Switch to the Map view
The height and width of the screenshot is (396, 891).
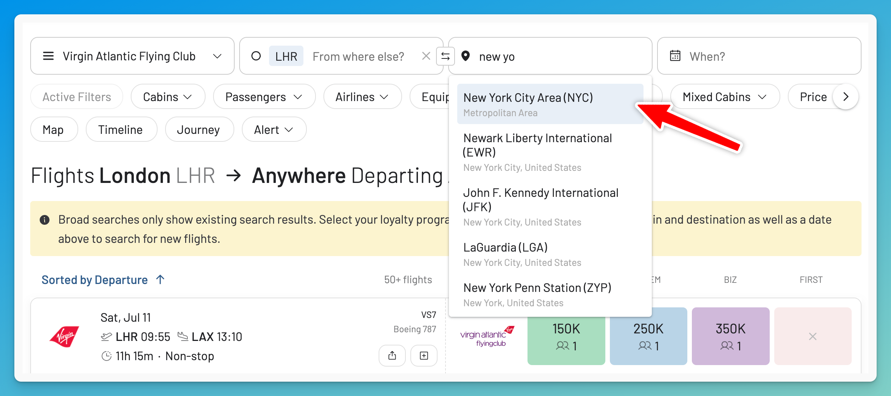(54, 129)
